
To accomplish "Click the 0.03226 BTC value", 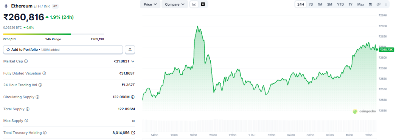I will click(12, 27).
